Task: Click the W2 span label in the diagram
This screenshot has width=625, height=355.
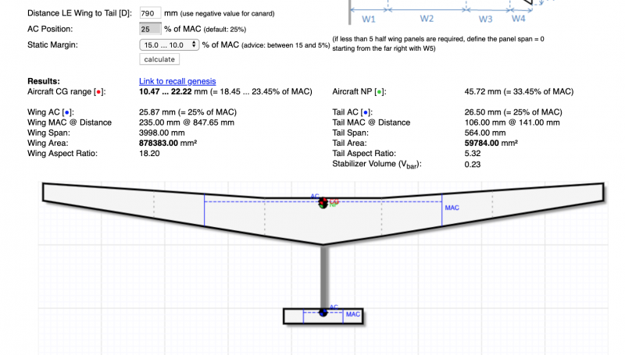Action: (x=426, y=18)
